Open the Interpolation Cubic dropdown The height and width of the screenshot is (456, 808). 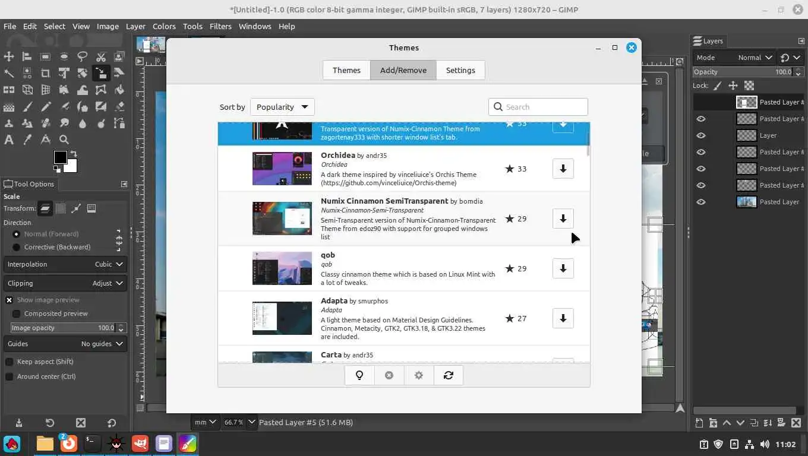point(65,264)
